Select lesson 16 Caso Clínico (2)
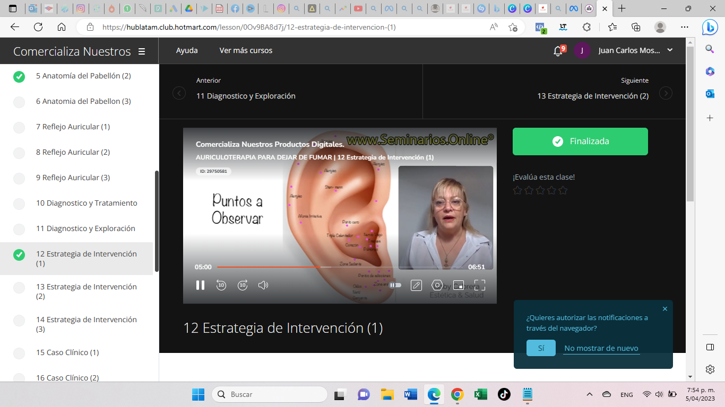725x407 pixels. click(67, 378)
